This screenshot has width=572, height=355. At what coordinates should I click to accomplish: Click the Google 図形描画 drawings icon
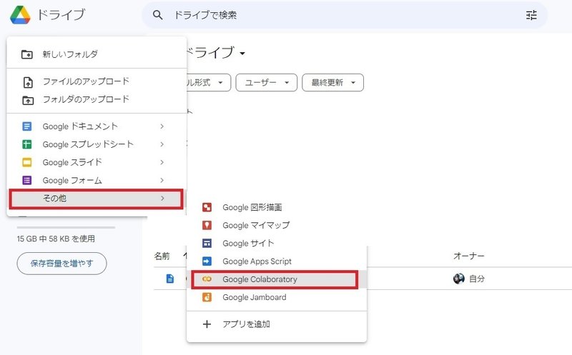(207, 207)
